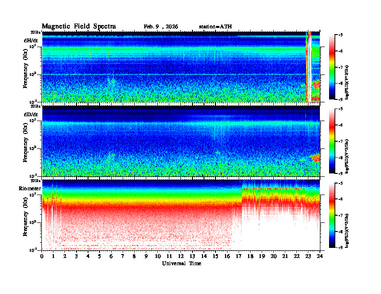Click hour tick label "14" on time axis

click(204, 257)
